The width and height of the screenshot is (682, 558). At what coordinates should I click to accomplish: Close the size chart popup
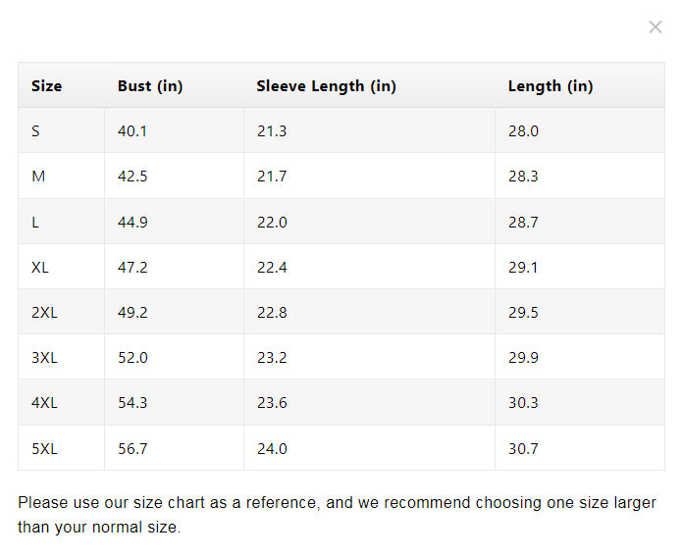click(656, 26)
